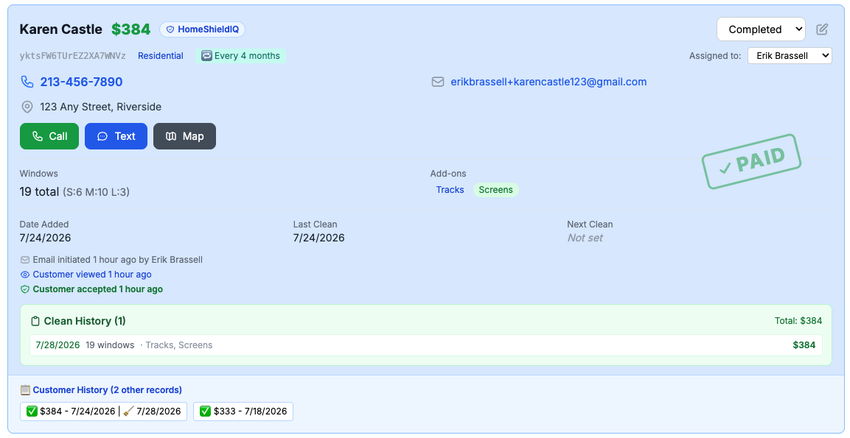Select the Screens add-on tag
The image size is (850, 438).
click(x=496, y=189)
